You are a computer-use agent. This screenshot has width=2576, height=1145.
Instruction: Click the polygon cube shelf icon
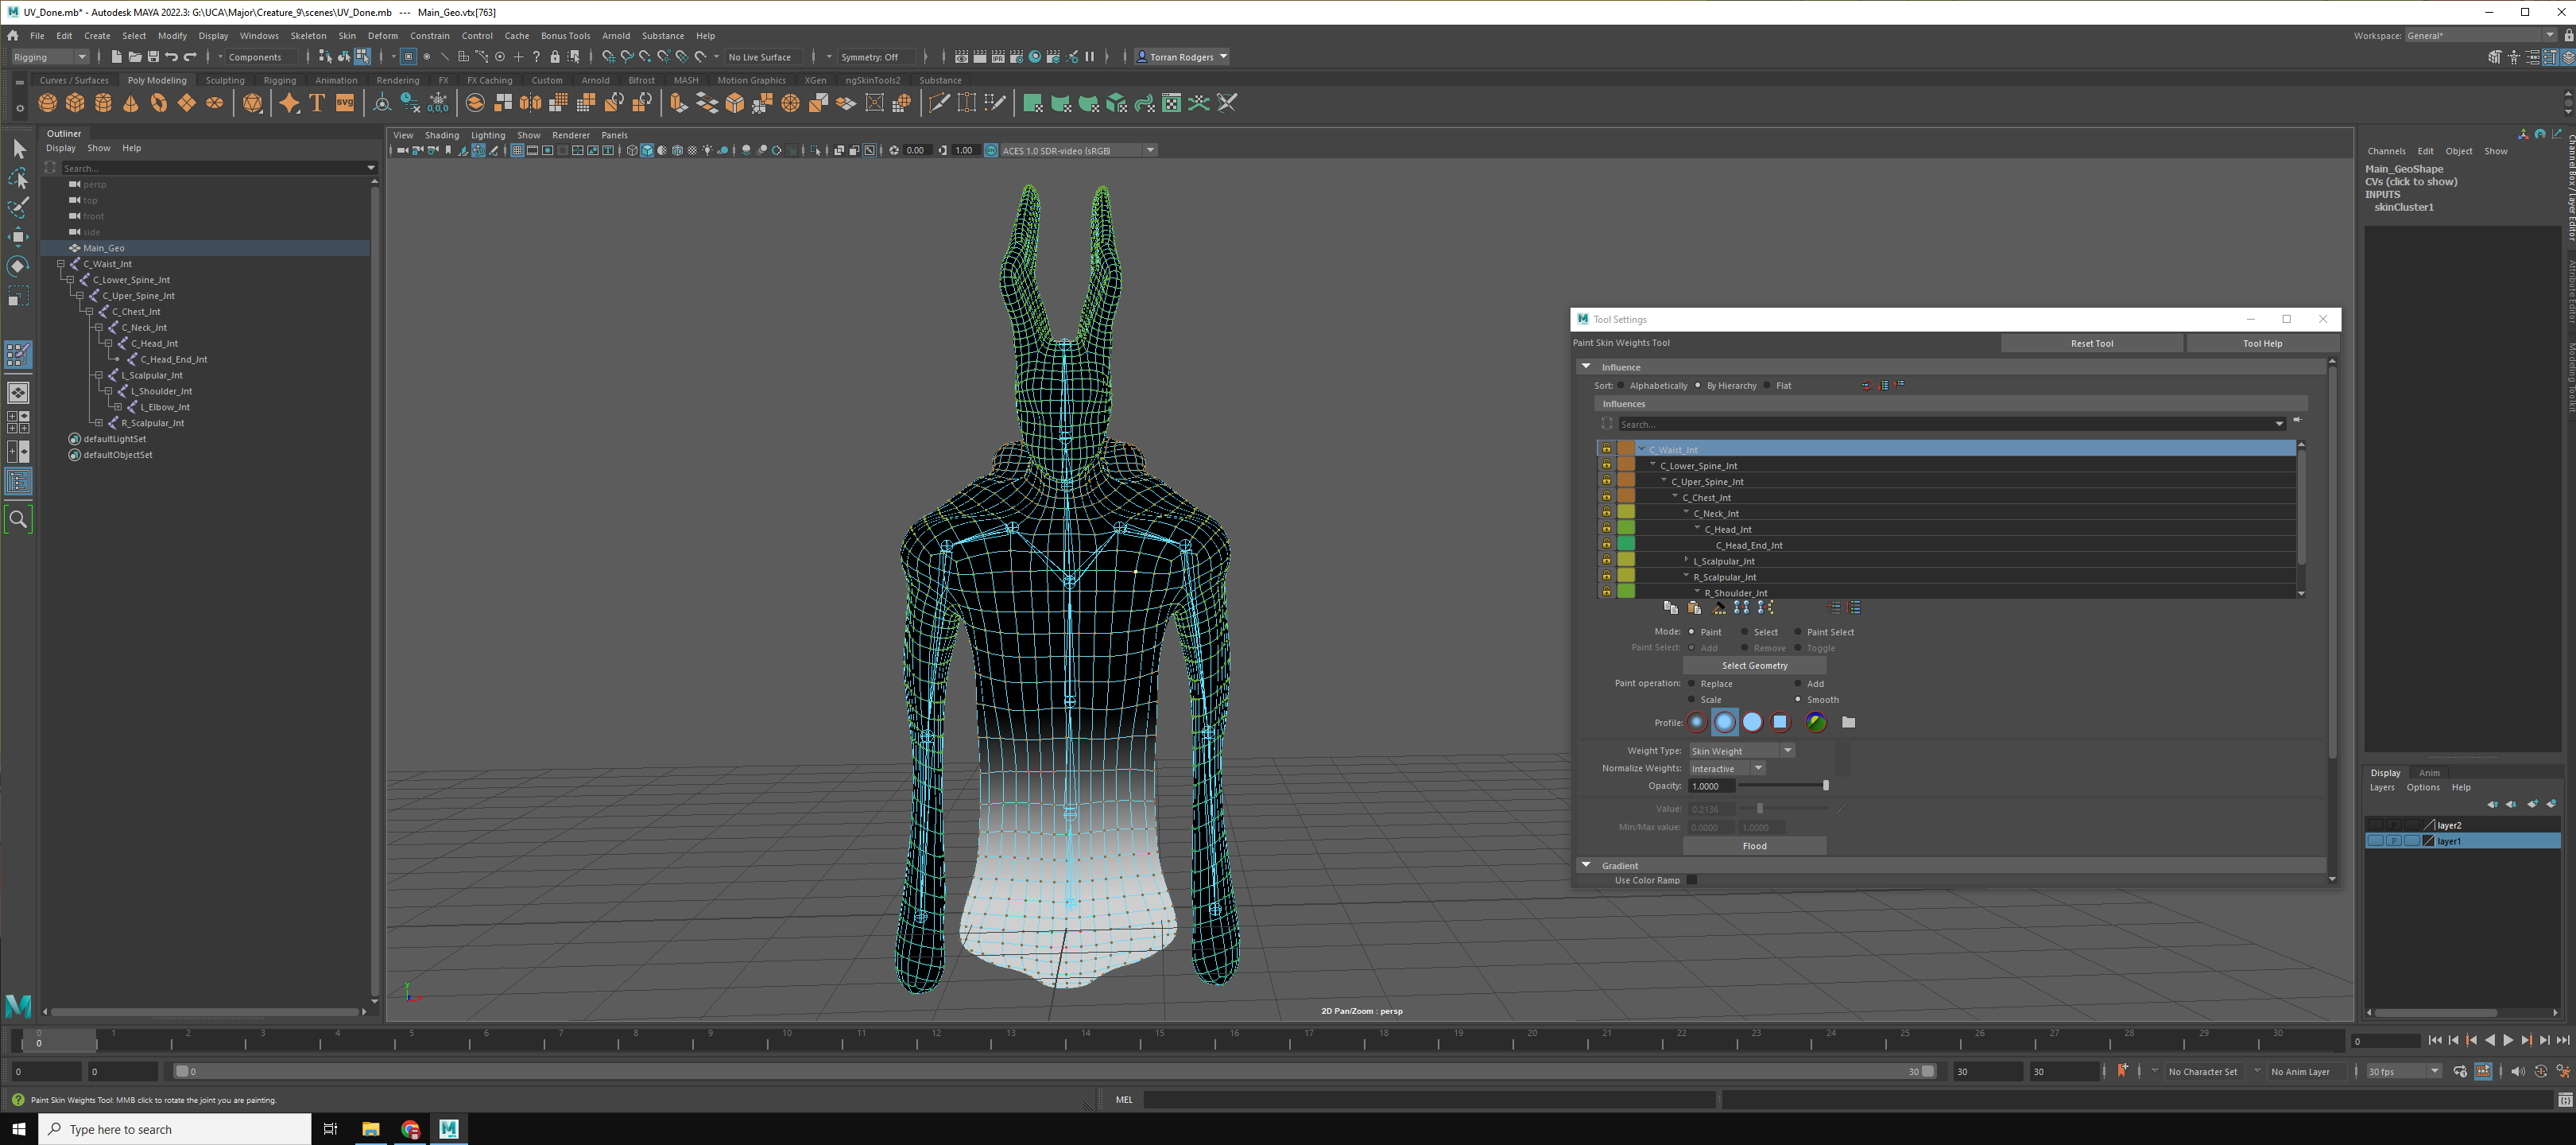(75, 103)
